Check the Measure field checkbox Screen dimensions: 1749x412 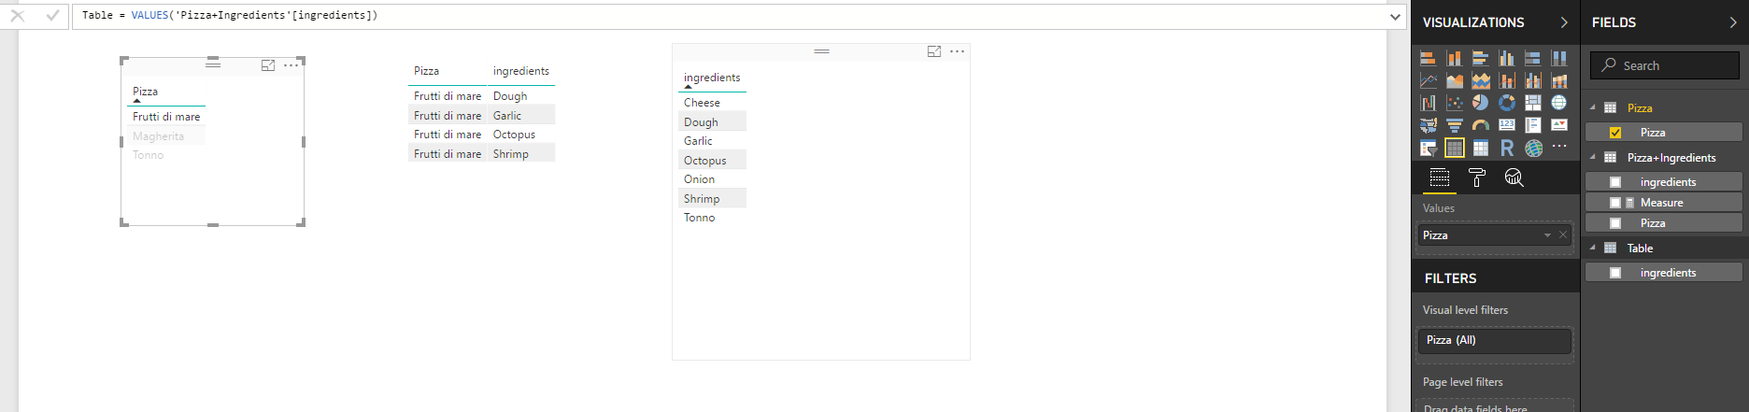[1615, 203]
